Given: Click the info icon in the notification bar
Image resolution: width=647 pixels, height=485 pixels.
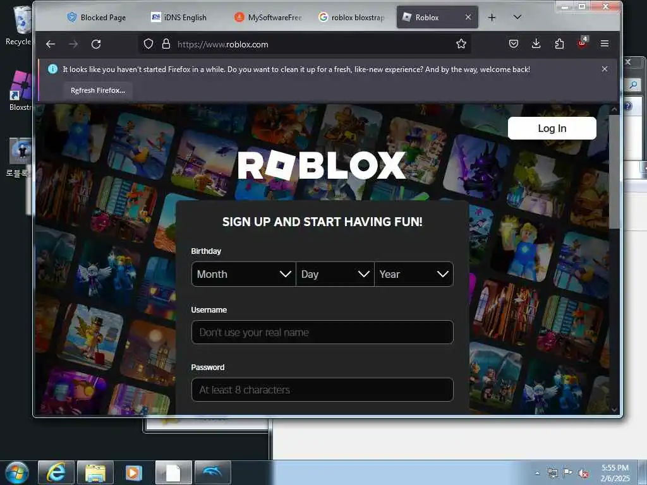Looking at the screenshot, I should tap(53, 69).
